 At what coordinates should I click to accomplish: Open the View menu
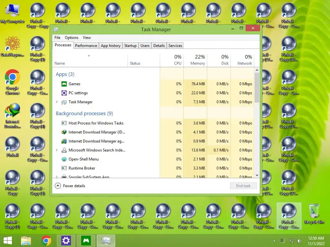pos(87,38)
